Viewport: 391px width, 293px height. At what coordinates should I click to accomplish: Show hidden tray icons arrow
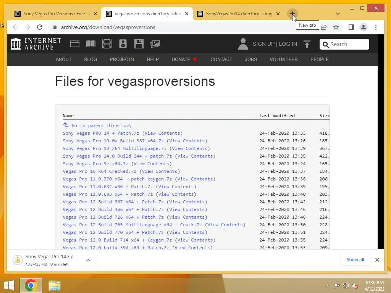[x=327, y=286]
